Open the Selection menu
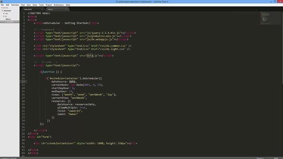283x159 pixels. 15,5
